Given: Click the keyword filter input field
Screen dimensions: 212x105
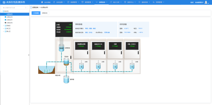Looking at the screenshot, I should pyautogui.click(x=15, y=8).
